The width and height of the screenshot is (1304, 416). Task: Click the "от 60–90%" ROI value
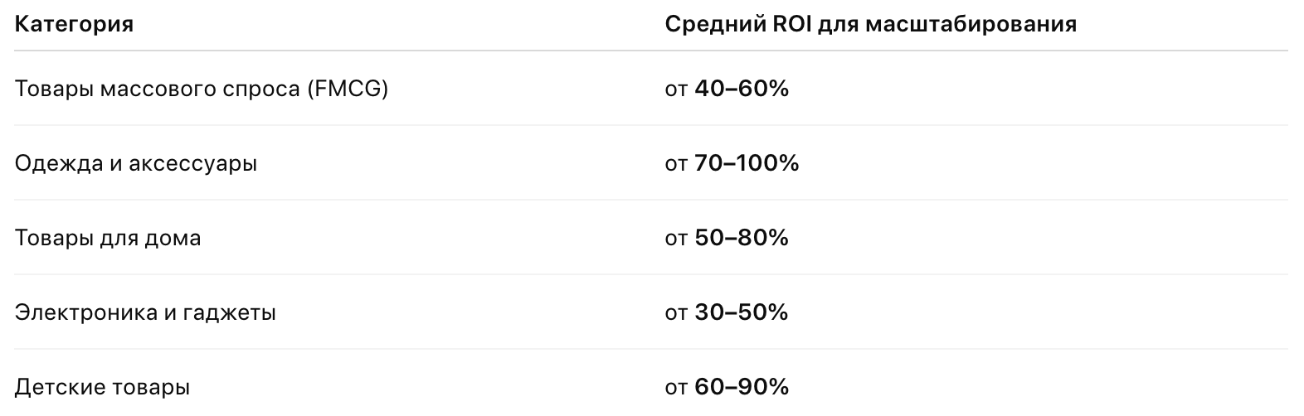tap(726, 387)
